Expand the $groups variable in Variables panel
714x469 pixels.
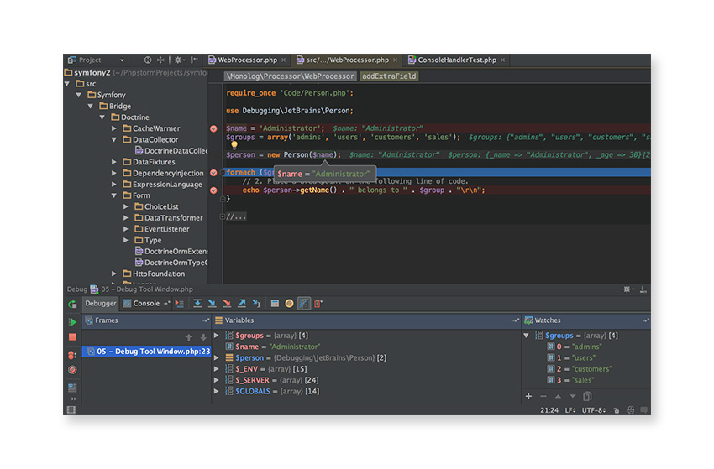217,336
